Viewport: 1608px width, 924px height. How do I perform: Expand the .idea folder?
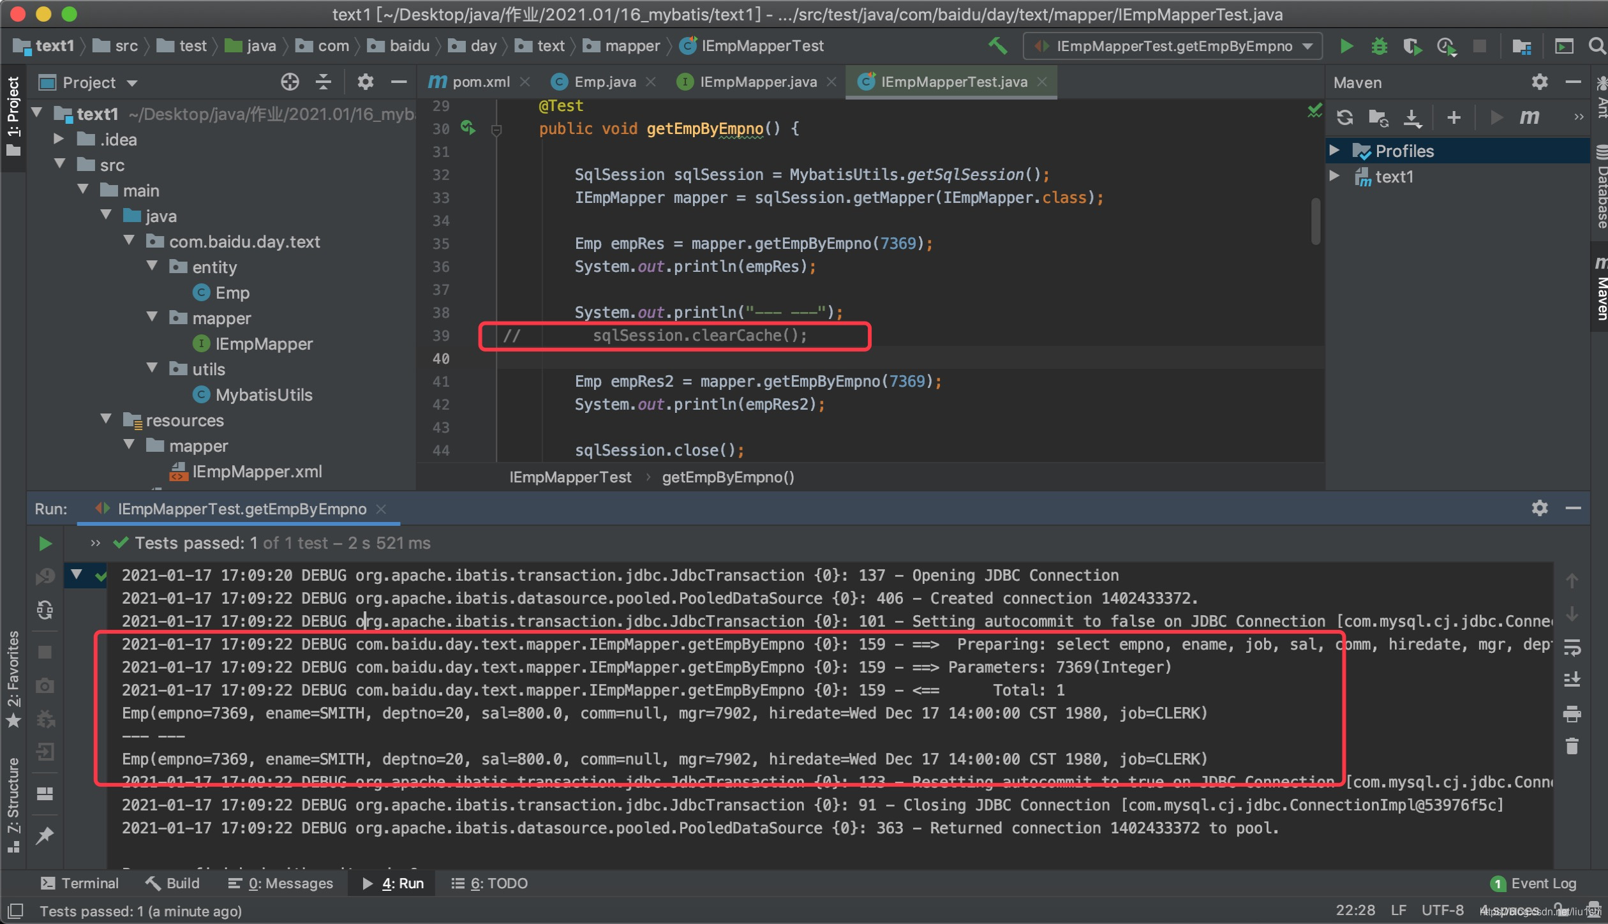coord(59,139)
